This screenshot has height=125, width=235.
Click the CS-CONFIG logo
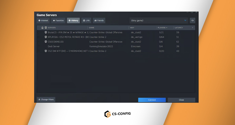click(118, 114)
